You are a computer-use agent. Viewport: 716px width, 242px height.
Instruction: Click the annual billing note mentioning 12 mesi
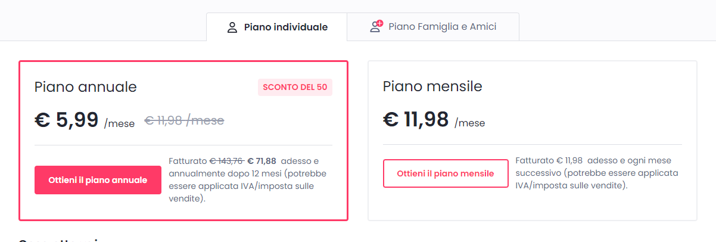pyautogui.click(x=247, y=180)
